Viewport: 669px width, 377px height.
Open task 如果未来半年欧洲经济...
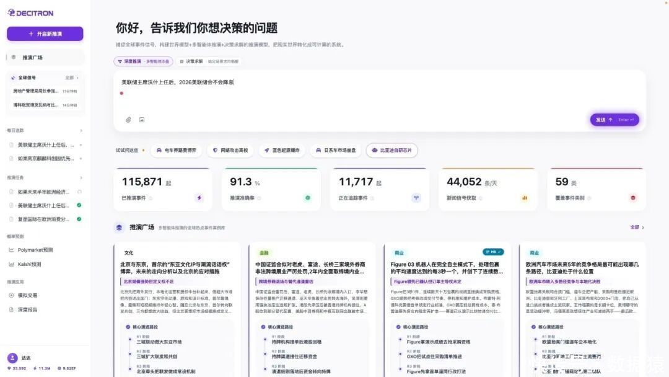43,192
